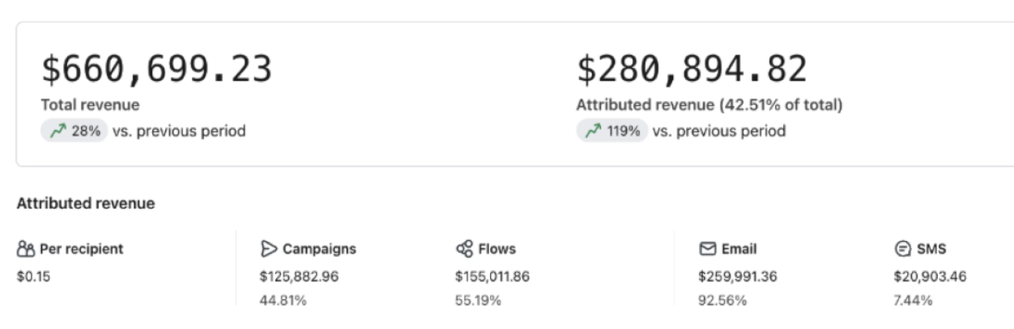Open the Flows revenue label

[x=496, y=249]
